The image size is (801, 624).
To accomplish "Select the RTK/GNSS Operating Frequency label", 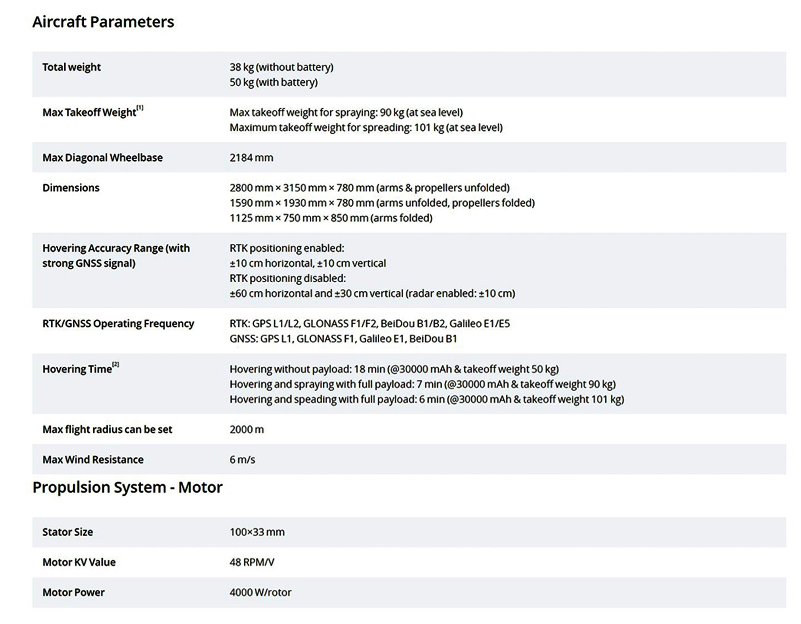I will point(118,324).
